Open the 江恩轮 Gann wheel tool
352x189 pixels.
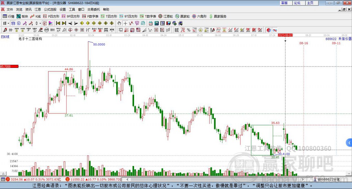click(166, 16)
